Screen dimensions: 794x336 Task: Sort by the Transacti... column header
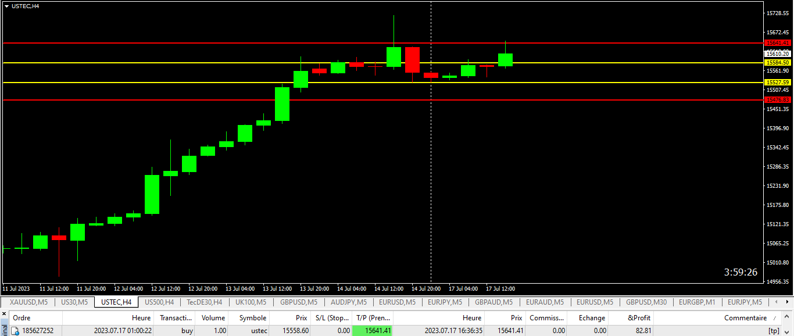click(x=175, y=318)
